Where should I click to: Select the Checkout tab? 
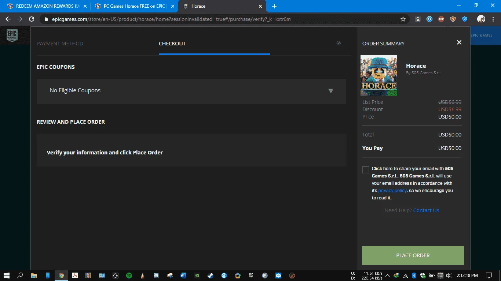click(x=172, y=44)
